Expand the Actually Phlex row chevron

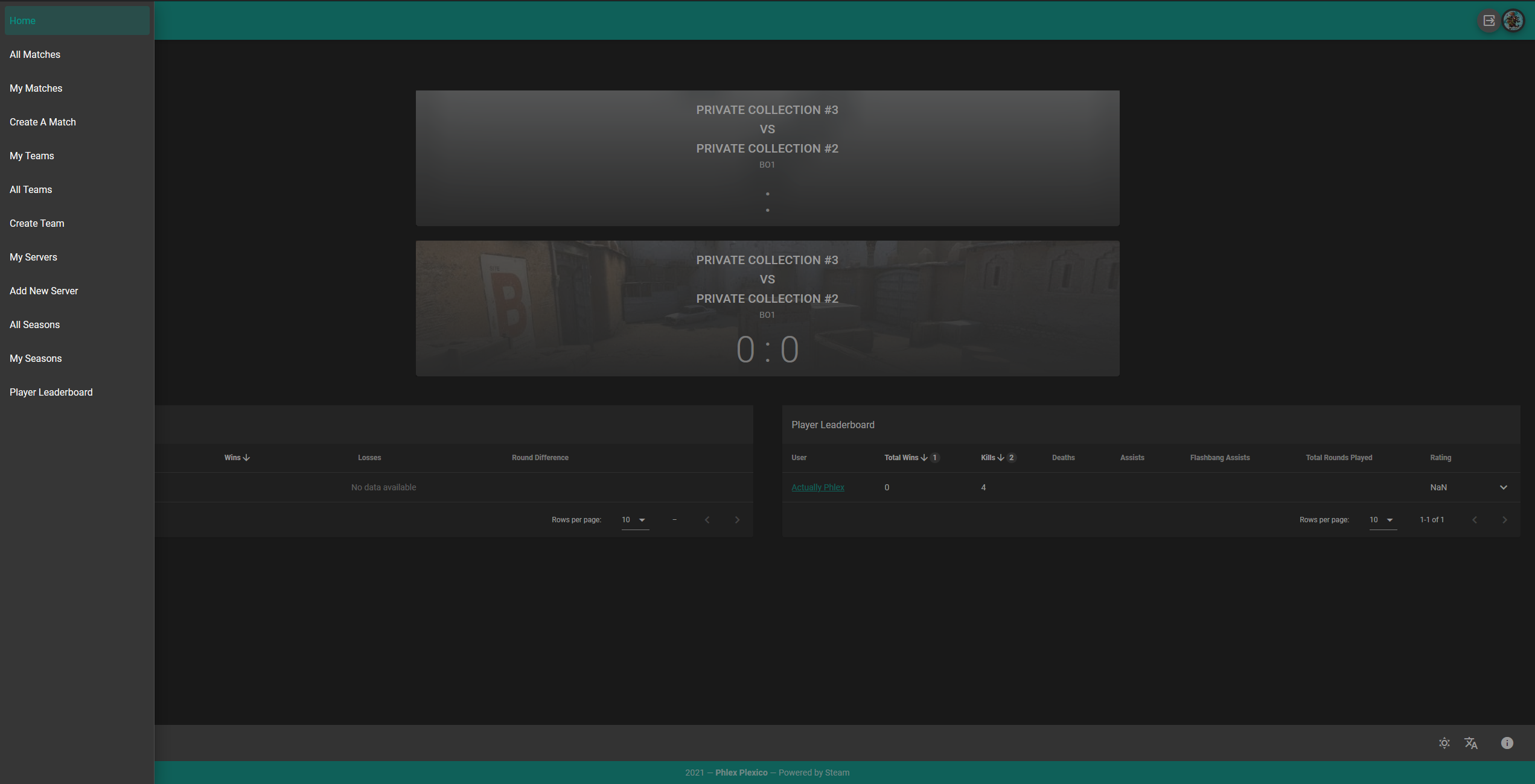(1503, 487)
